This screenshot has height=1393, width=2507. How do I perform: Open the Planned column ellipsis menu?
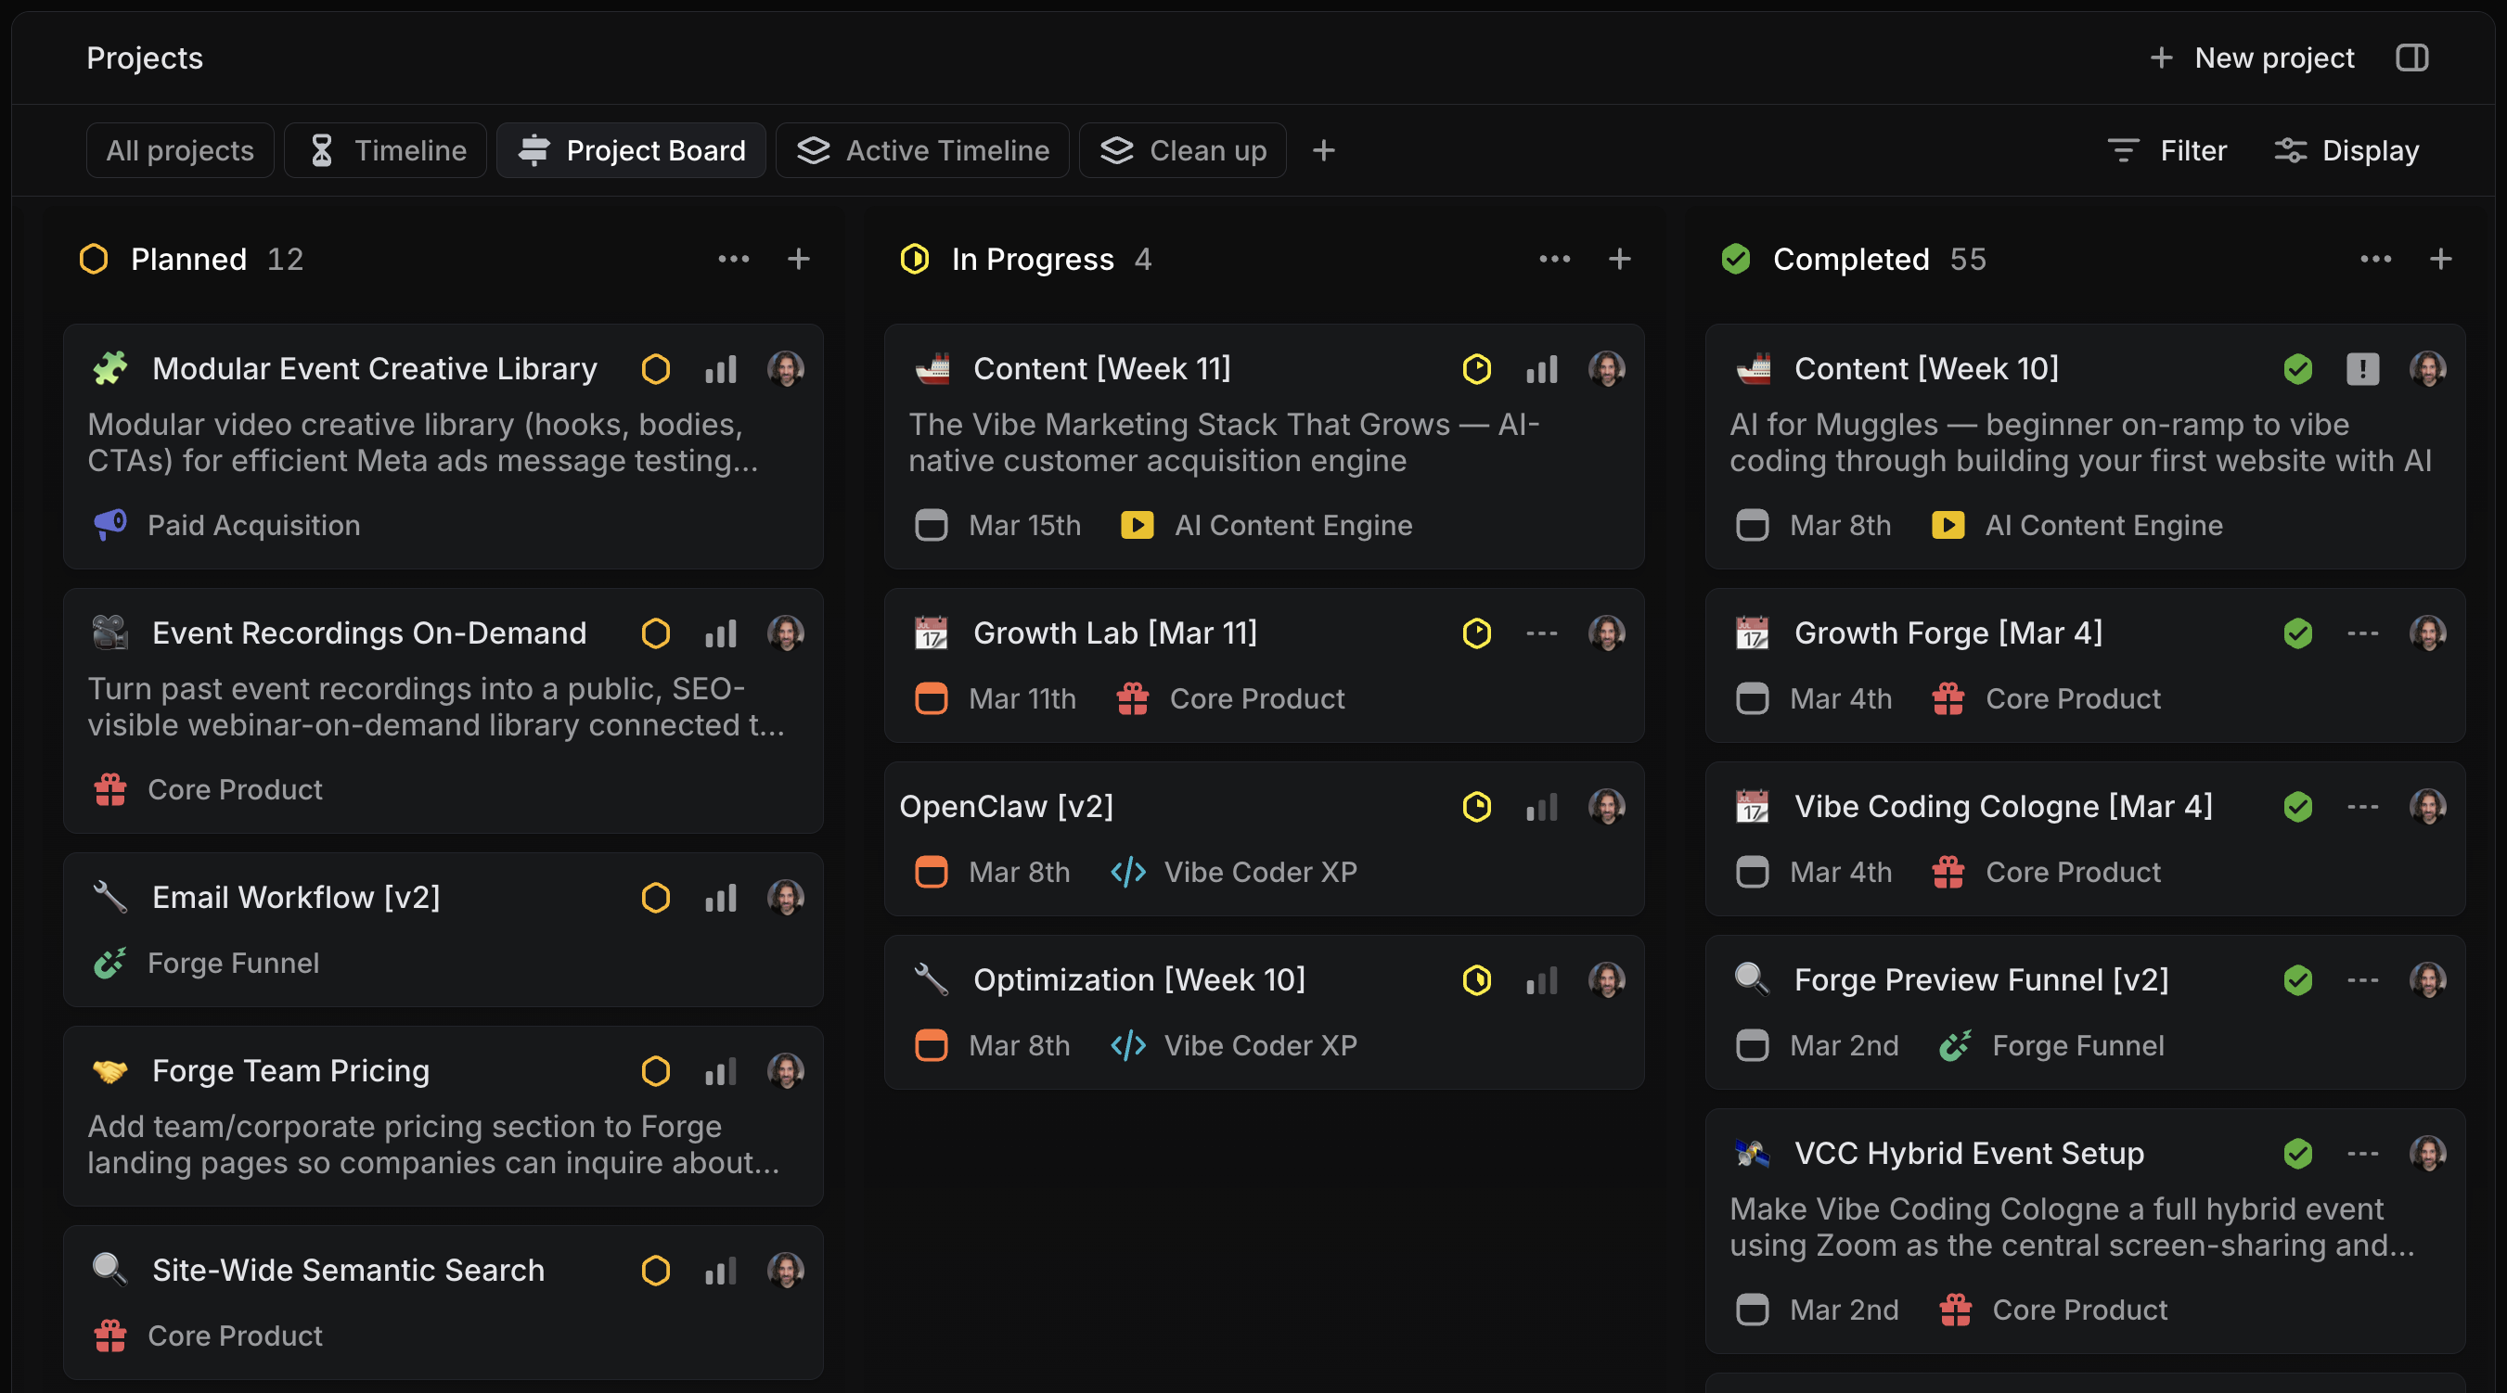[735, 259]
